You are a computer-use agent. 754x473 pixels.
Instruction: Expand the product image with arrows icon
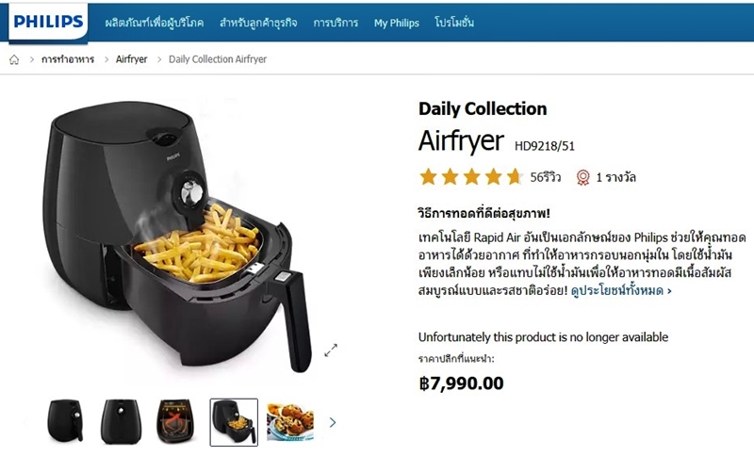(331, 350)
